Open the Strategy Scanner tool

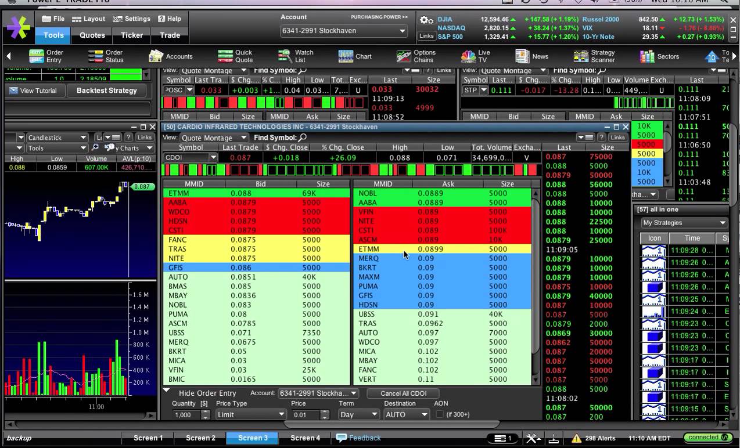(x=581, y=56)
